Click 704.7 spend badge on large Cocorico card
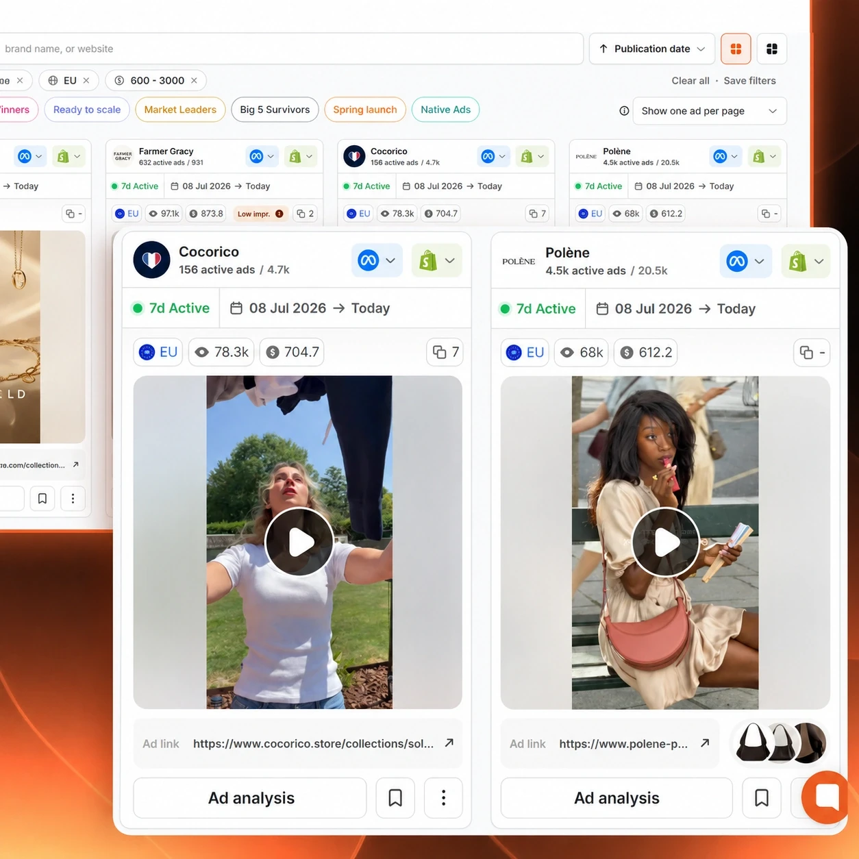This screenshot has height=859, width=859. point(292,352)
